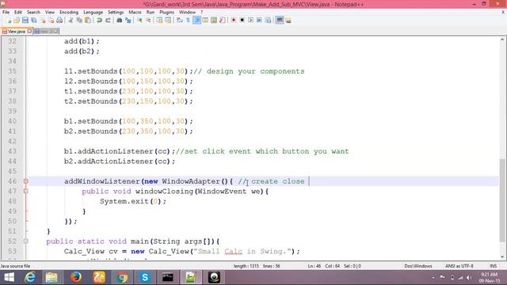Click the Save All toolbar icon
Screen dimensions: 507x285
tap(33, 21)
